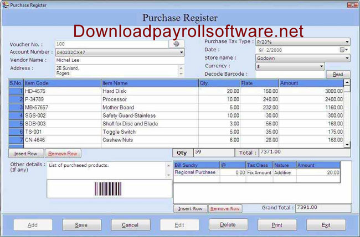Click the Processor item name cell
The image size is (360, 237).
[x=150, y=99]
